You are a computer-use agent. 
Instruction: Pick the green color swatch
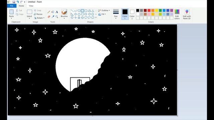tap(160, 10)
